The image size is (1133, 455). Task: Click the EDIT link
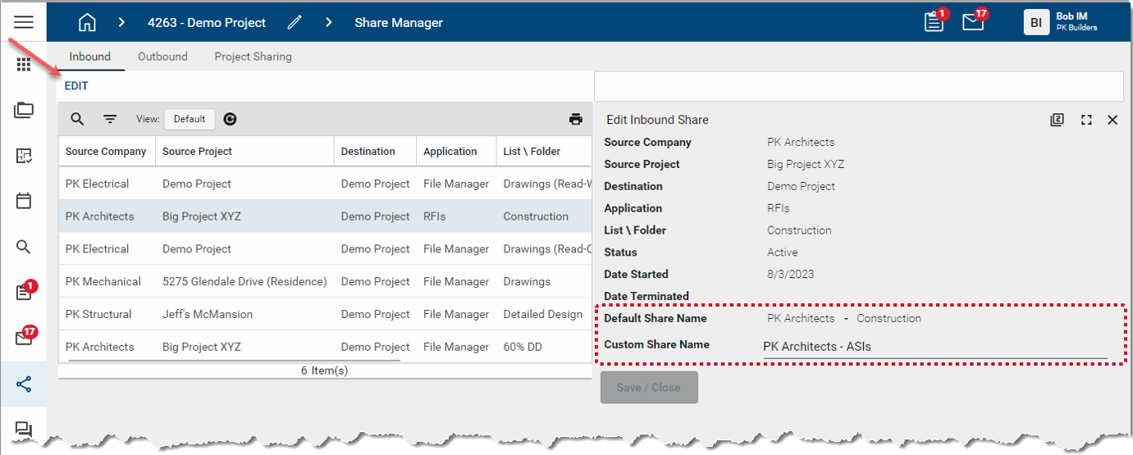click(76, 86)
